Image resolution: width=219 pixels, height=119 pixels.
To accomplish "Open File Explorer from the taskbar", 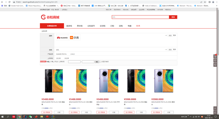I will point(42,117).
